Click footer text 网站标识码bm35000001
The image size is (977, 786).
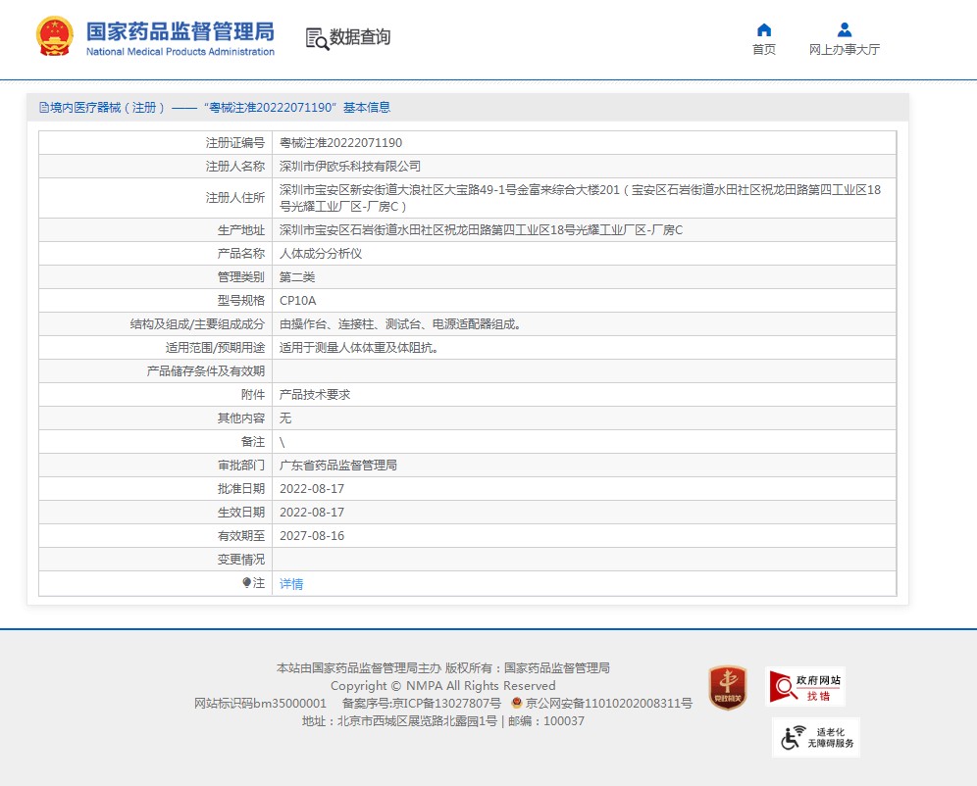click(x=261, y=704)
